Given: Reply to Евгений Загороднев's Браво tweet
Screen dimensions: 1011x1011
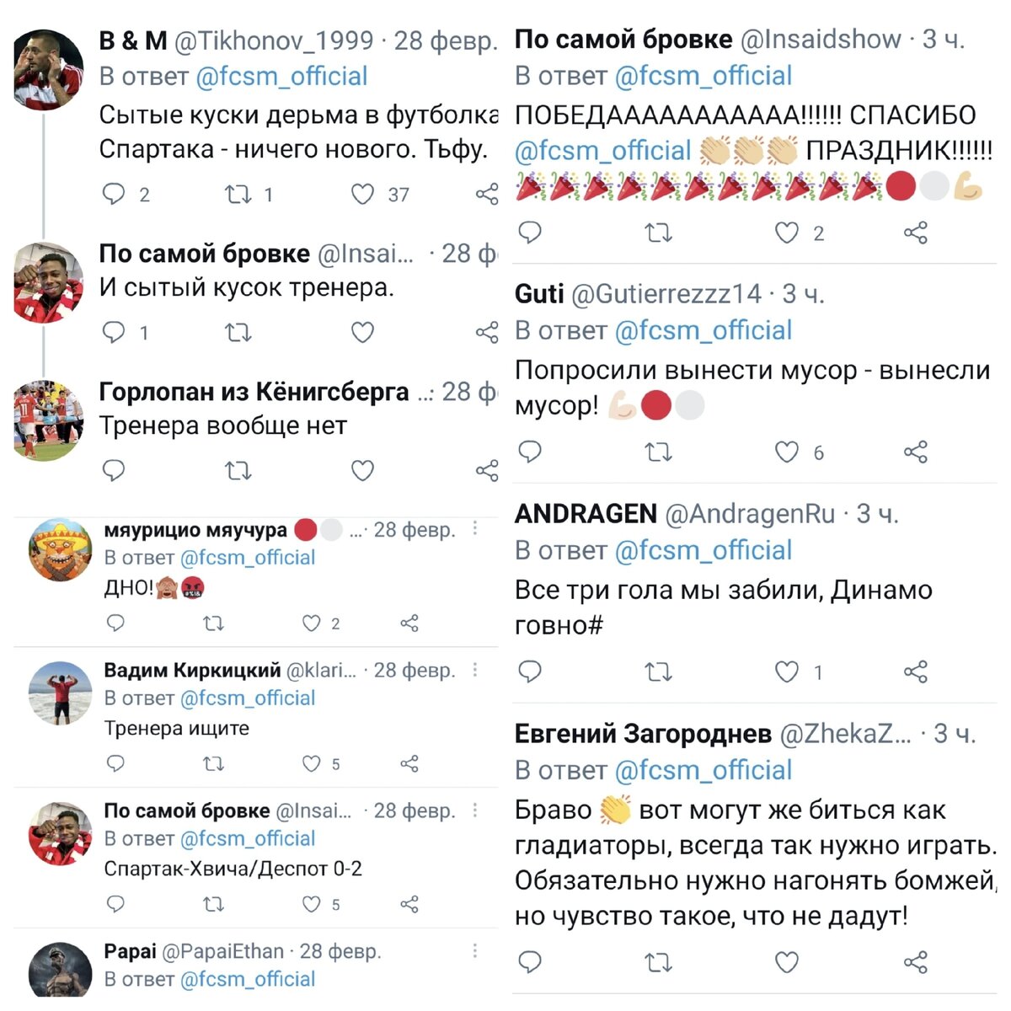Looking at the screenshot, I should [x=530, y=961].
